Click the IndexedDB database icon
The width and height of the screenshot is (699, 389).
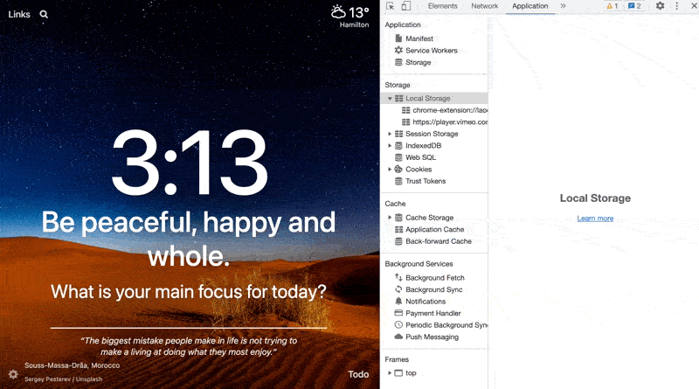tap(399, 145)
